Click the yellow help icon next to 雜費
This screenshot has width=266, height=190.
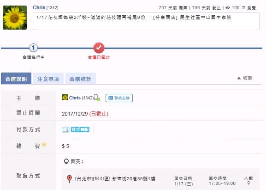[44, 144]
